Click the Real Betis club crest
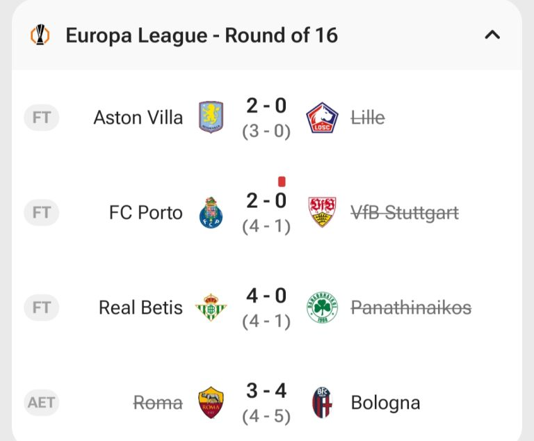 click(x=211, y=307)
